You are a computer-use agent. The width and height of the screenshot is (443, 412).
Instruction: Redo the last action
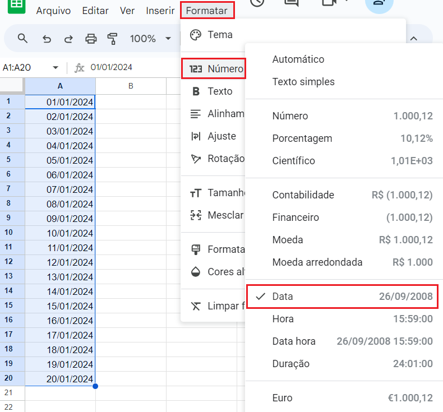point(68,39)
